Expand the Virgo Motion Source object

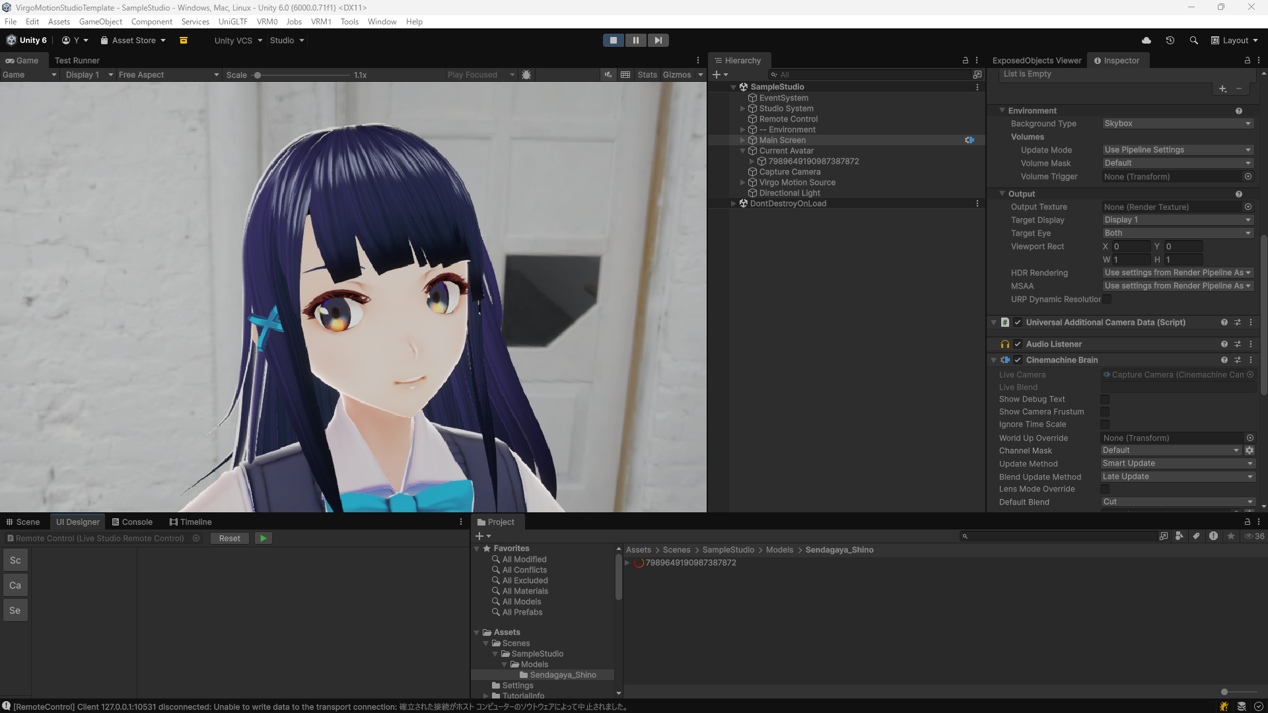pos(742,182)
